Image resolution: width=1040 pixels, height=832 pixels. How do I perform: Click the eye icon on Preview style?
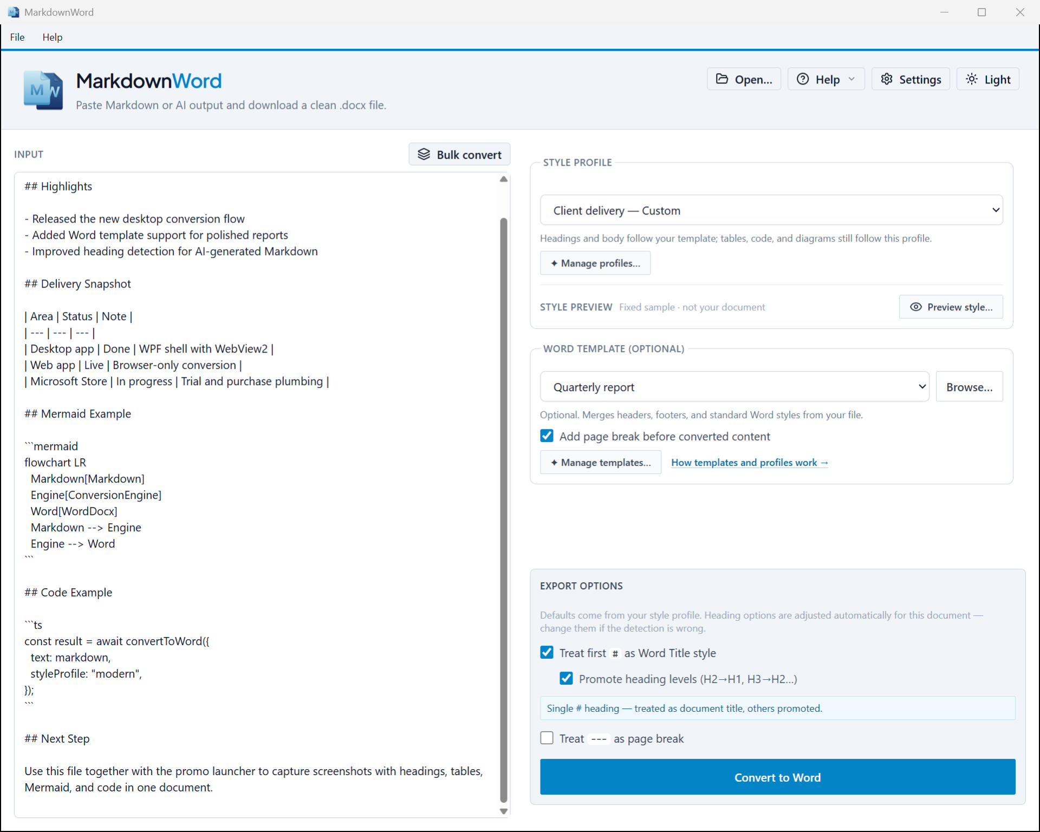[x=915, y=307]
